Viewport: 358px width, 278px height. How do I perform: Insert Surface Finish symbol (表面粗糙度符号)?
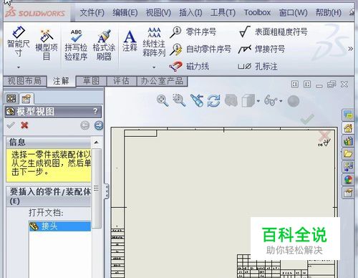[274, 32]
